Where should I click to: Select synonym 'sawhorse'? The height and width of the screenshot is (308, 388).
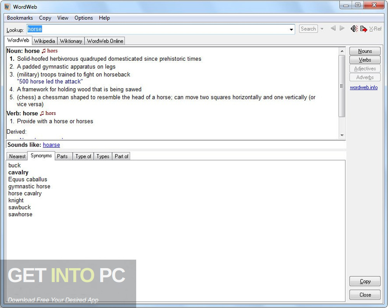(20, 214)
